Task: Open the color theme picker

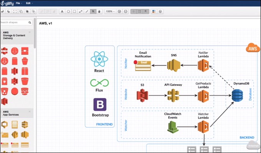Action: (x=154, y=11)
